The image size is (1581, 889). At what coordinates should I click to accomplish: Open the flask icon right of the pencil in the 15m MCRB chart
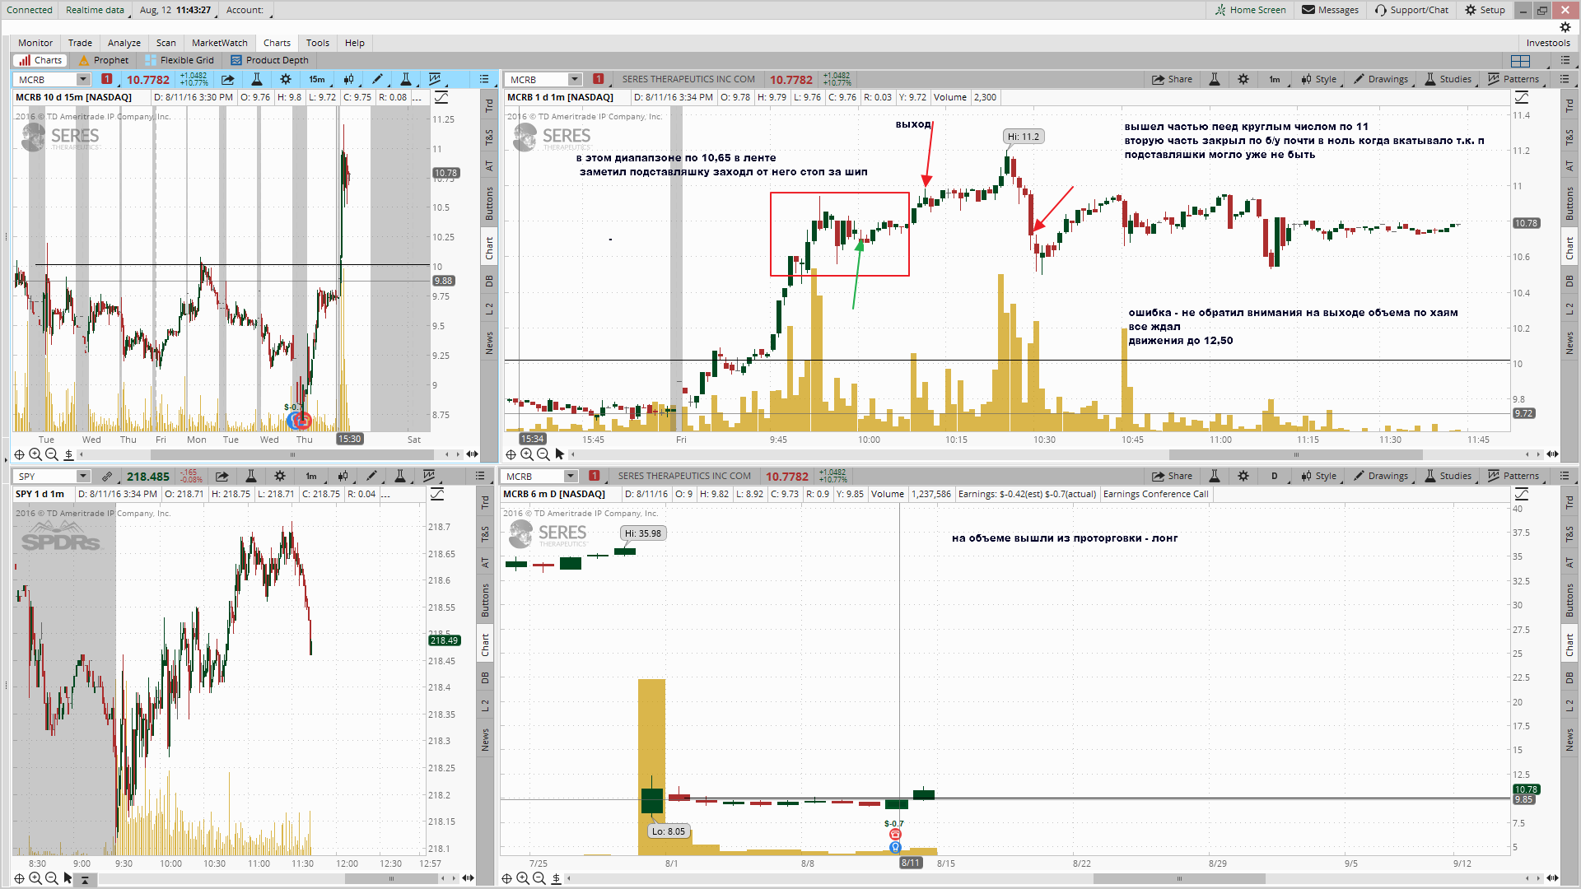click(406, 80)
